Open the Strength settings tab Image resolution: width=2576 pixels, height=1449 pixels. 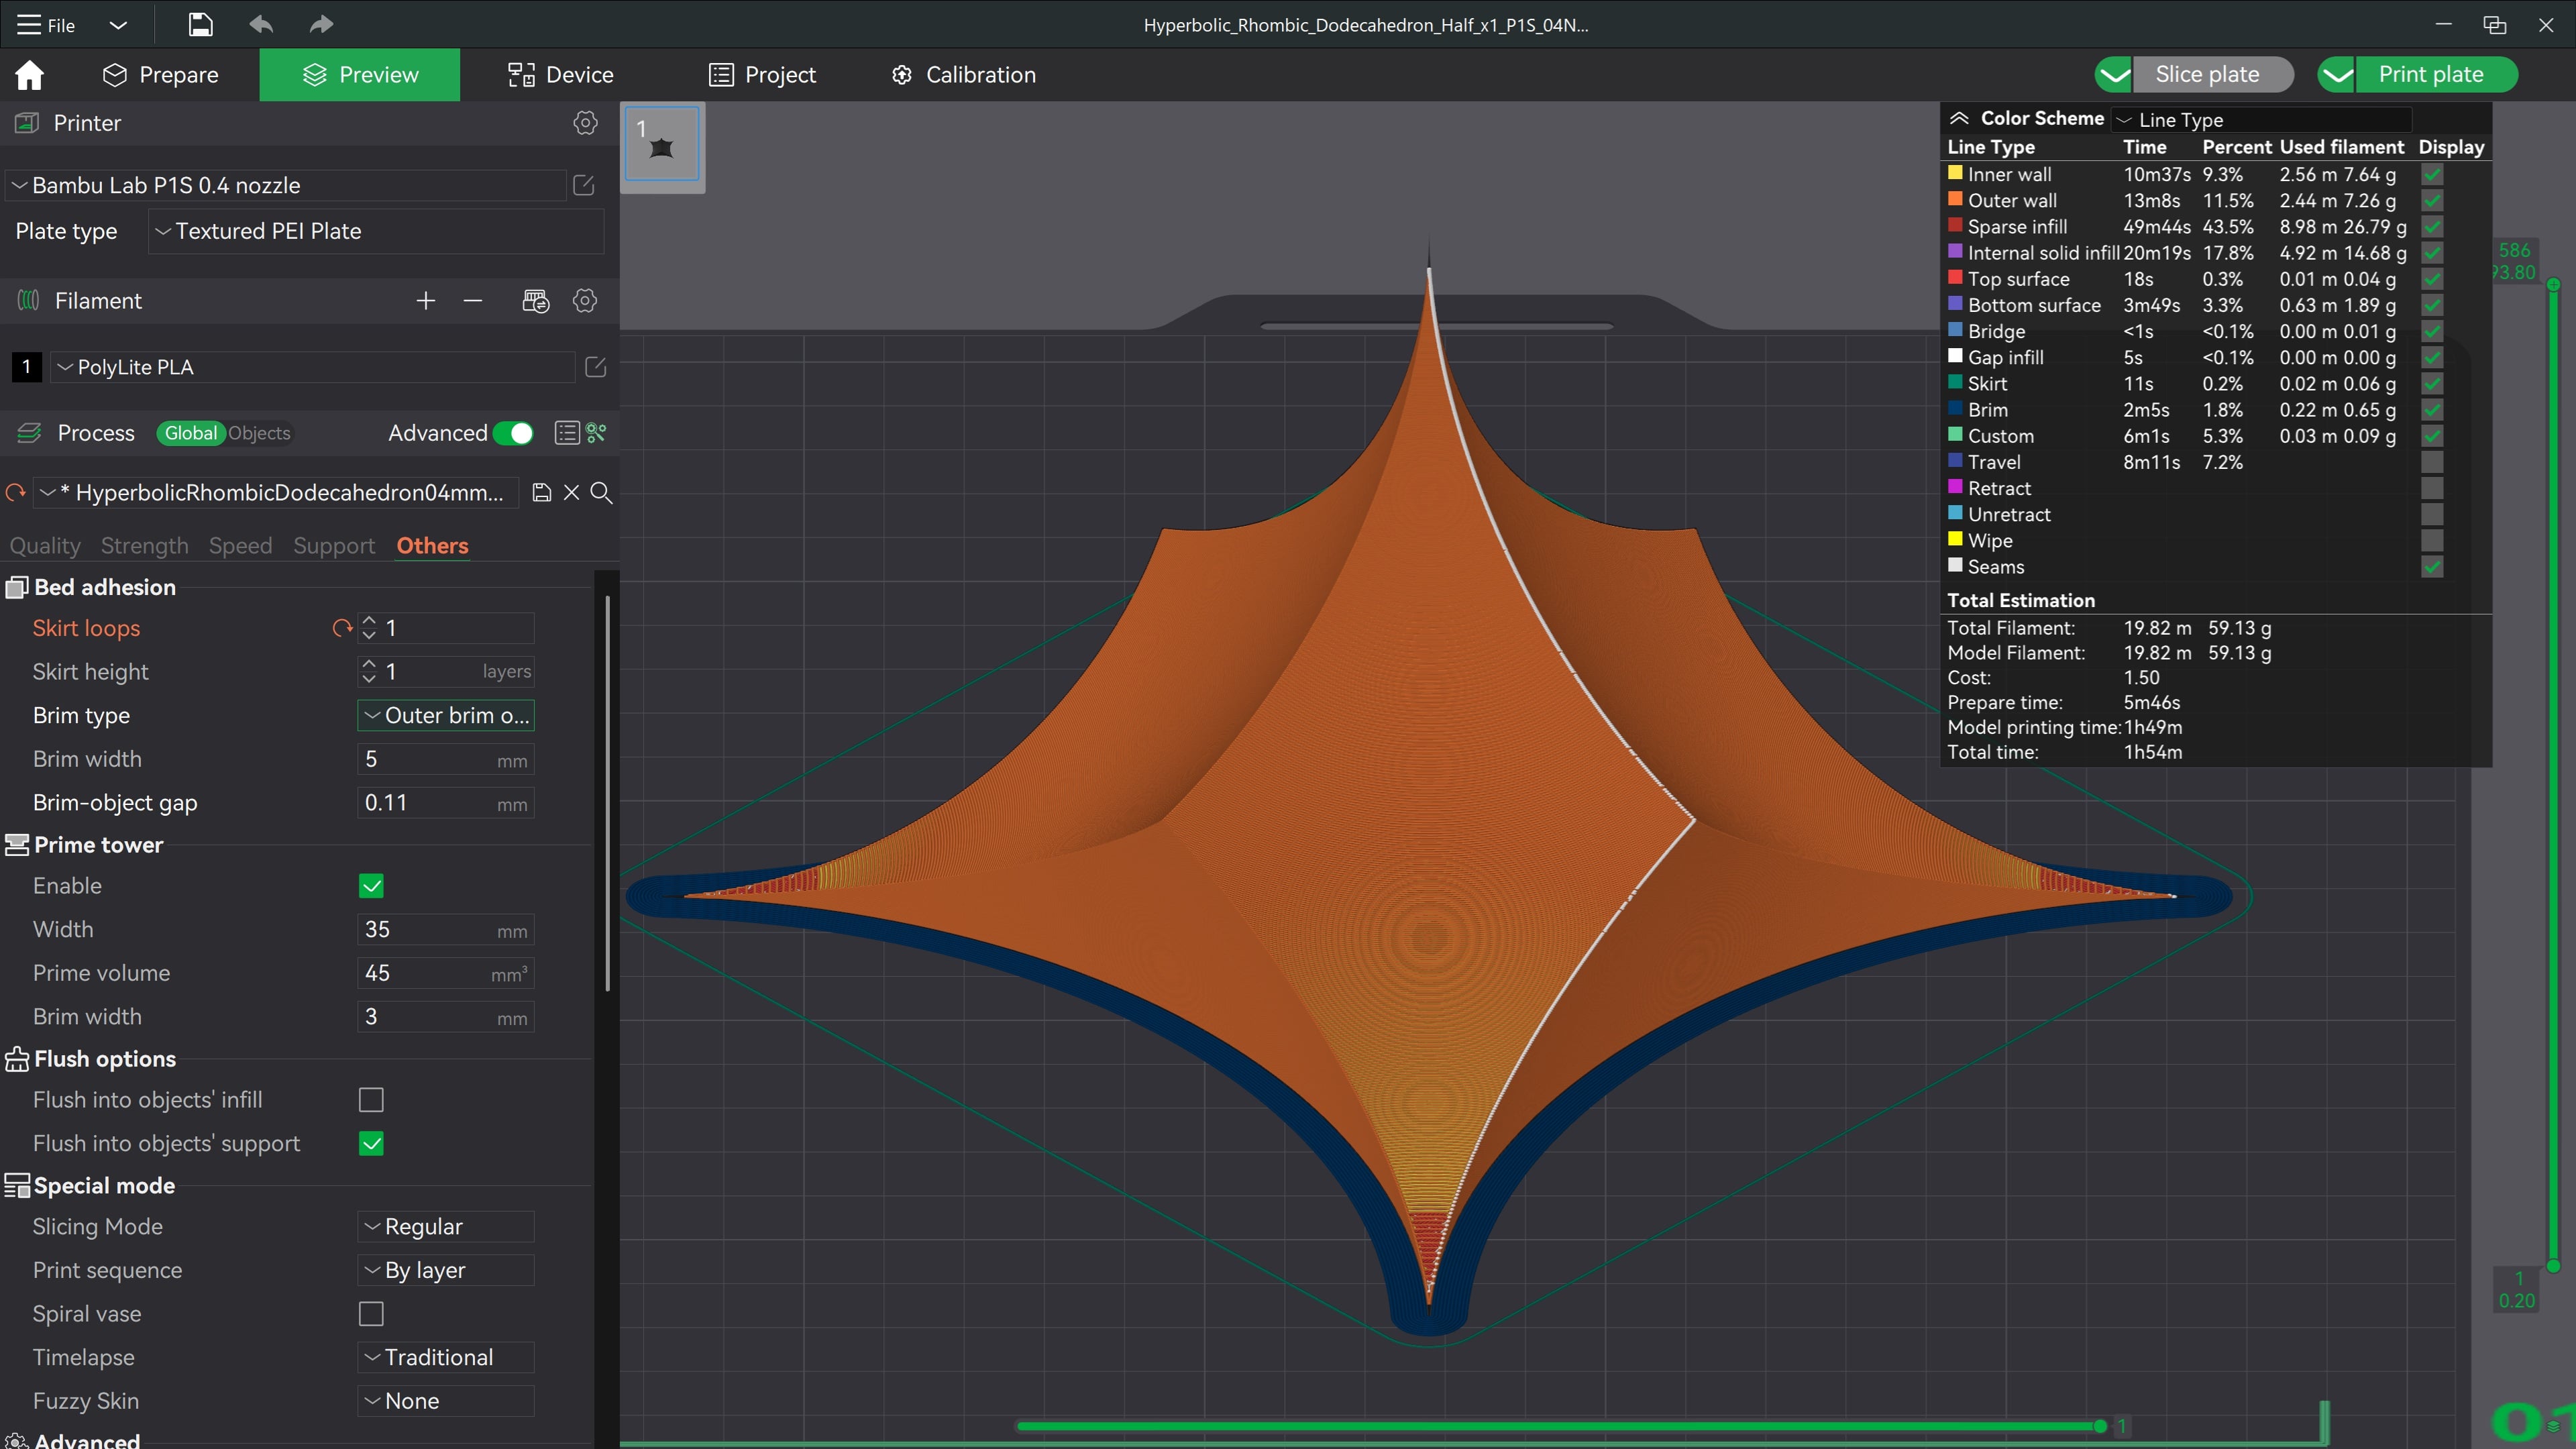point(145,546)
